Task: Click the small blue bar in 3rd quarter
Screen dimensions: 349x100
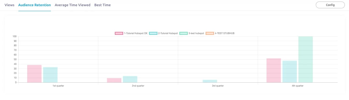Action: [210, 81]
